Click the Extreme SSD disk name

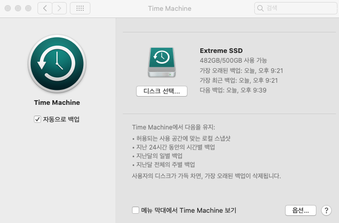coord(221,51)
